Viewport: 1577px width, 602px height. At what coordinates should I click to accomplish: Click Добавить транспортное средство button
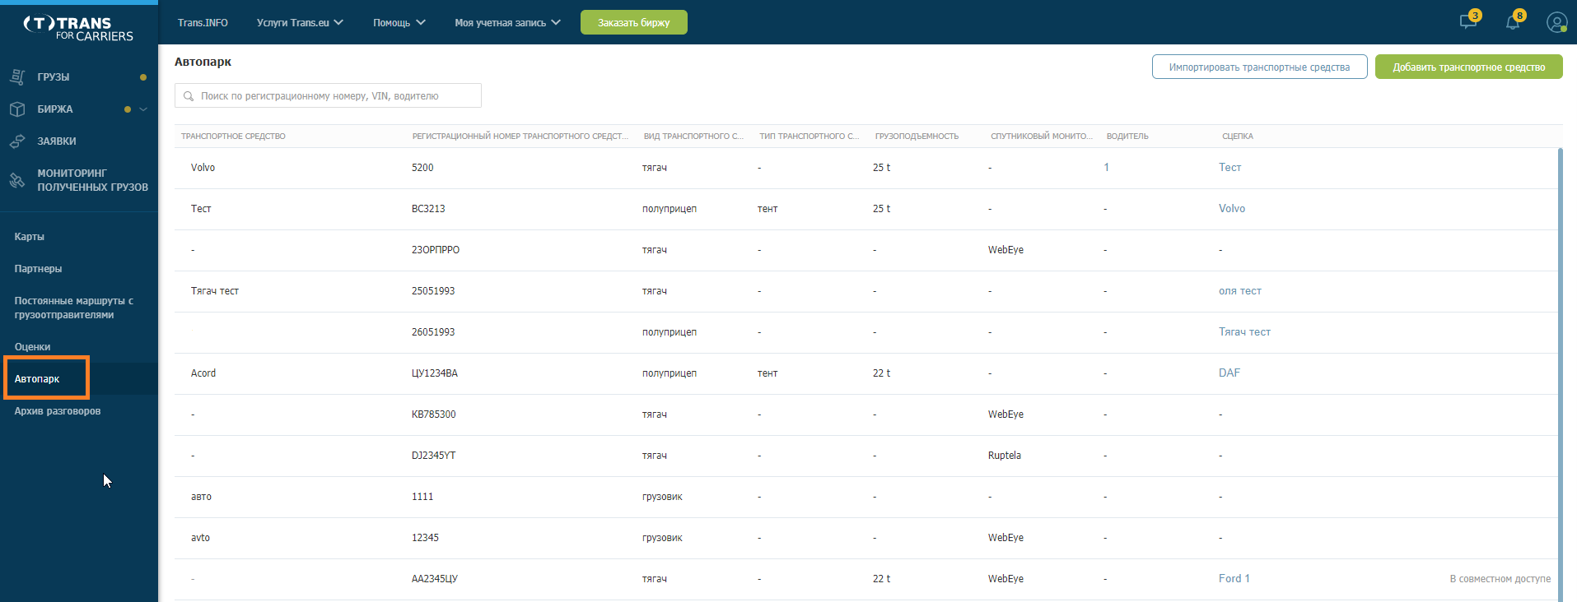click(x=1468, y=67)
